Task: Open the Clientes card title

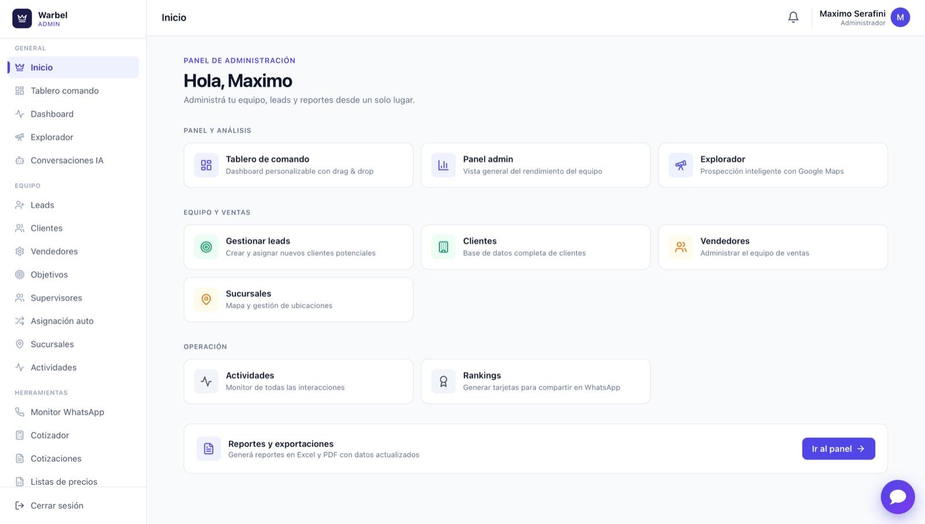Action: [x=480, y=241]
